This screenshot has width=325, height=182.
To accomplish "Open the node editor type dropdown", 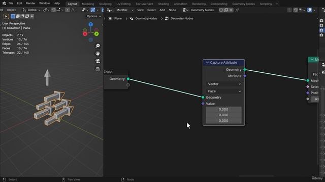I will coord(110,10).
